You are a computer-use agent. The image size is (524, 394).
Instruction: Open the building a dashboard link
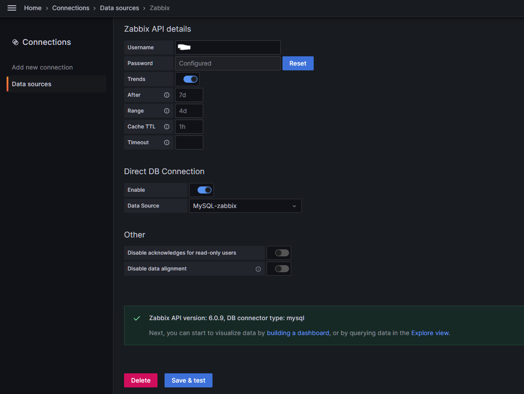pos(298,333)
